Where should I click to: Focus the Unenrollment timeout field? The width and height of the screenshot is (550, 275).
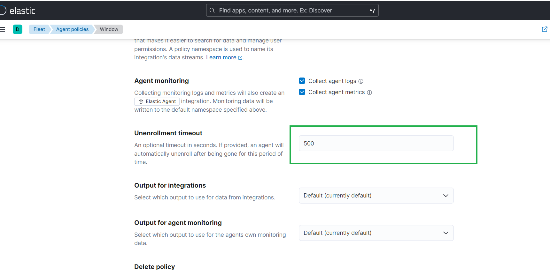click(x=376, y=144)
